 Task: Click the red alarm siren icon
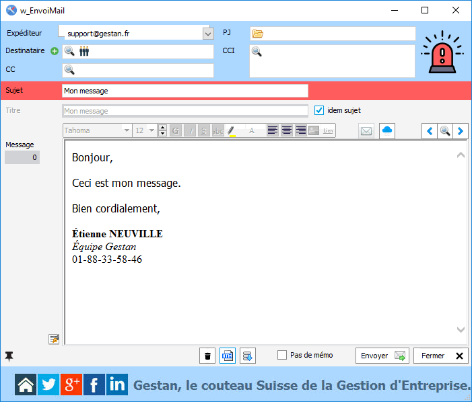click(442, 52)
